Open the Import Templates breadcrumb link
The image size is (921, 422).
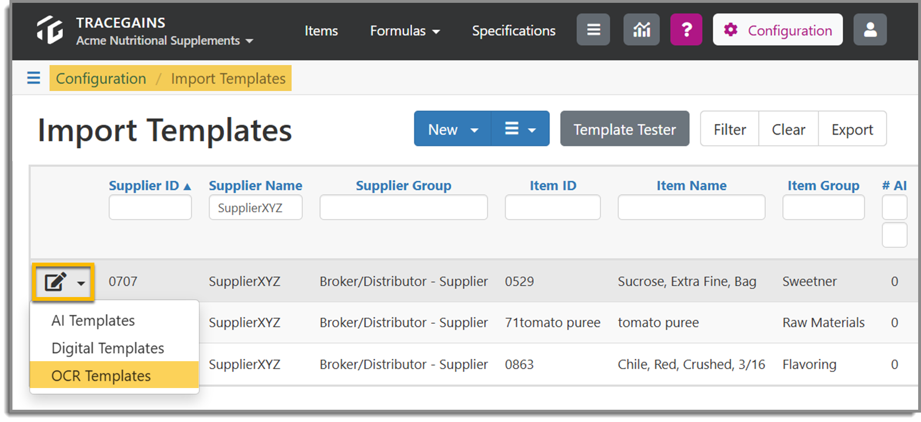click(x=228, y=78)
